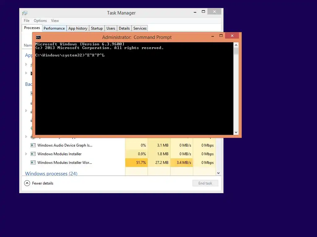This screenshot has height=237, width=317.
Task: Click the Windows Modules Installer Worker process icon
Action: pos(33,162)
